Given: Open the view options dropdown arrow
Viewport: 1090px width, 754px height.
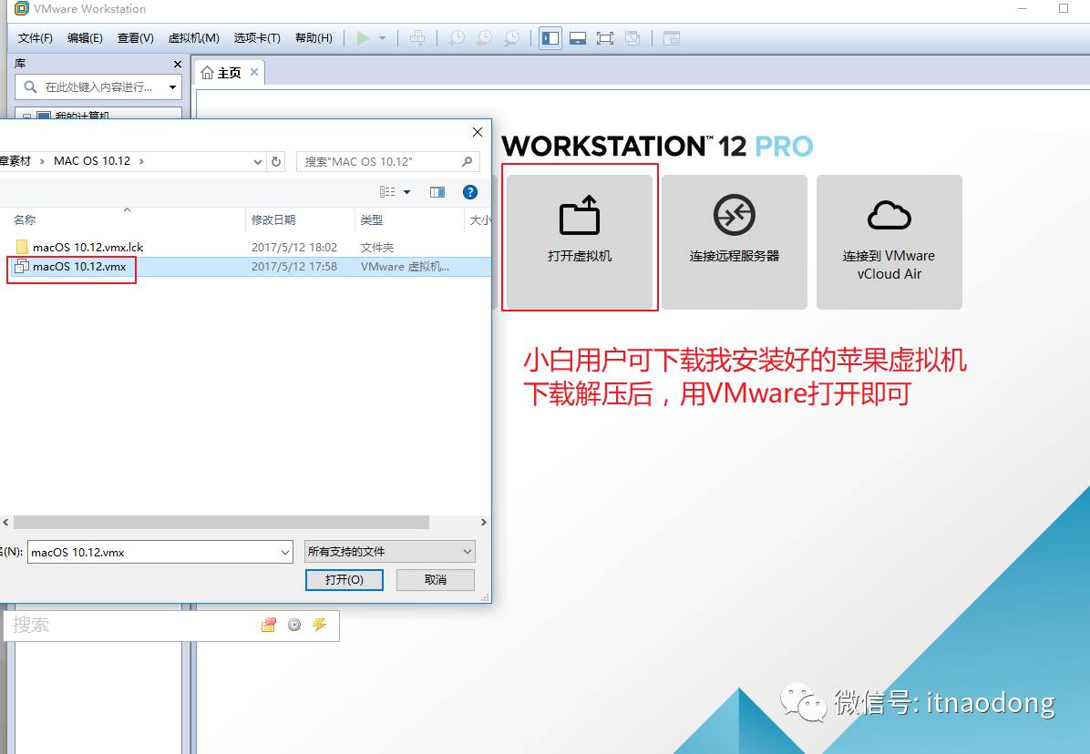Looking at the screenshot, I should (x=406, y=192).
